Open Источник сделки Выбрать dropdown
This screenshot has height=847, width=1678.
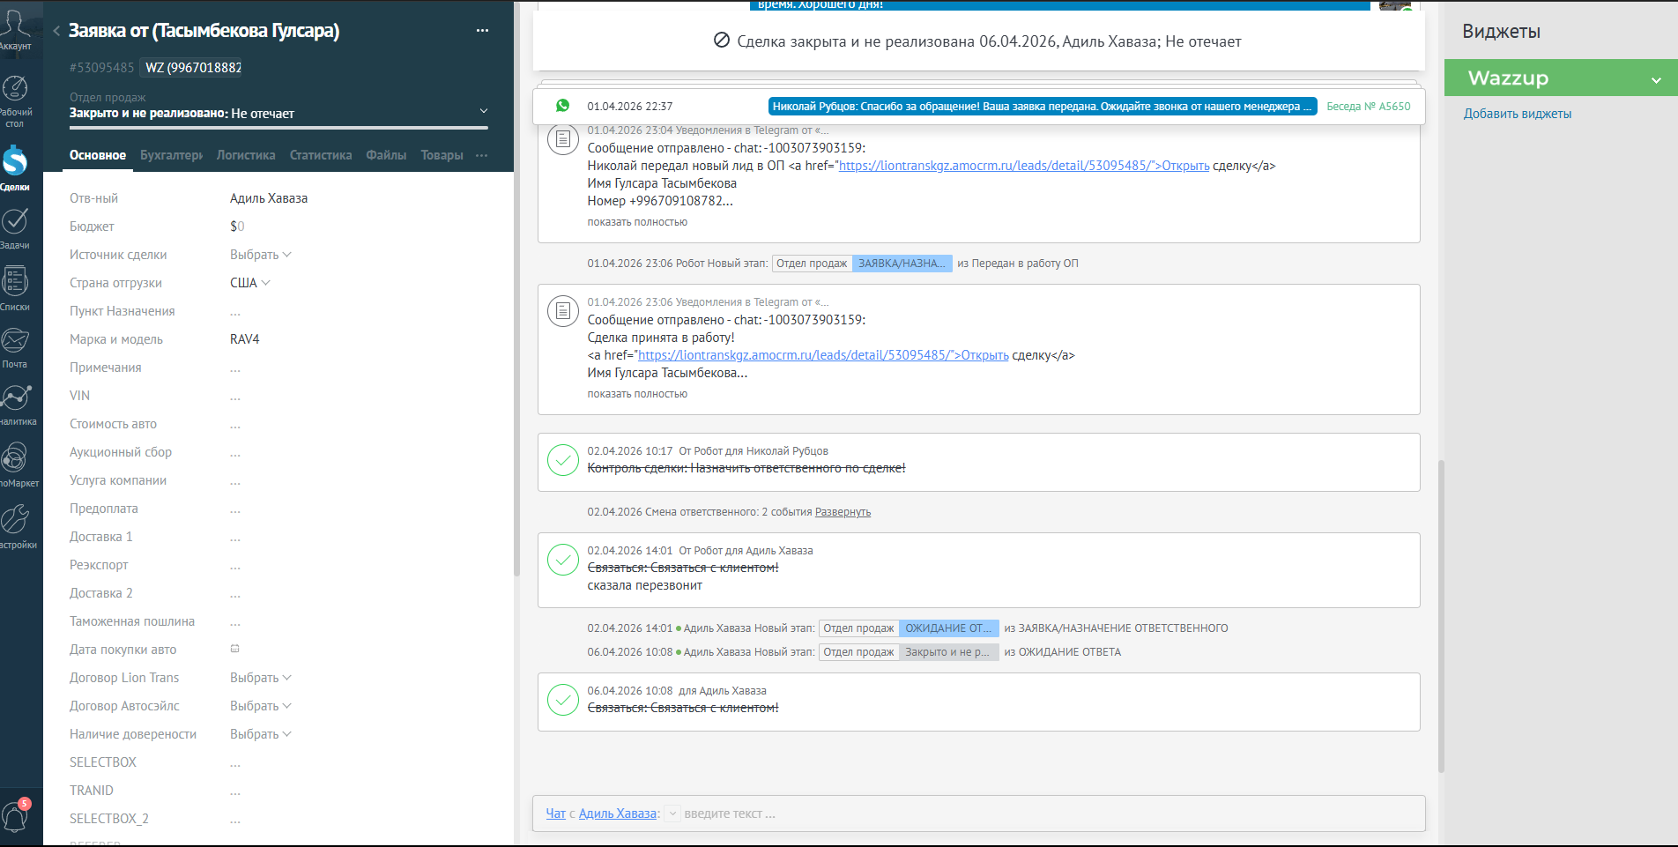click(261, 255)
